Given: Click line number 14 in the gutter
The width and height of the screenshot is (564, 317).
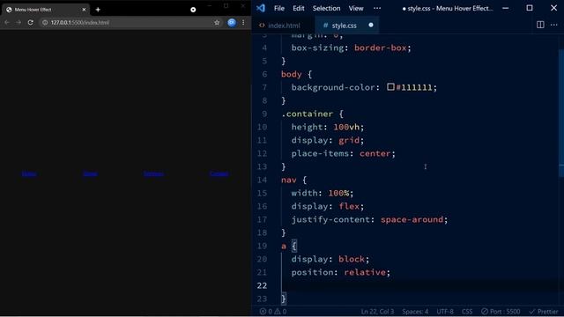Looking at the screenshot, I should click(262, 180).
